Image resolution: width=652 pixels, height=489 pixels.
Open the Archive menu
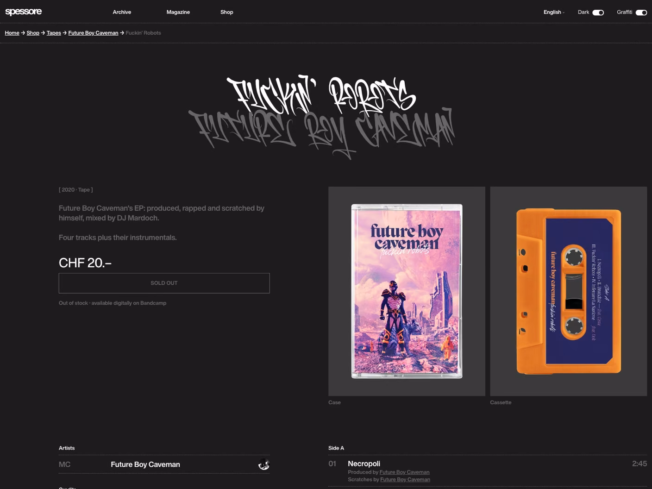(x=122, y=12)
